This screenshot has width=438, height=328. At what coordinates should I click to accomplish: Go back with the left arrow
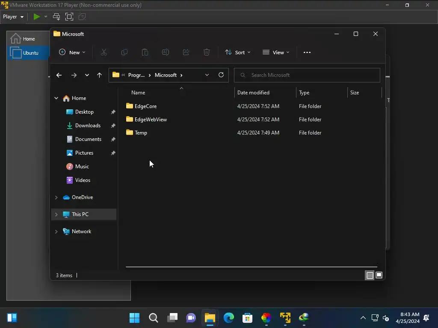tap(59, 75)
